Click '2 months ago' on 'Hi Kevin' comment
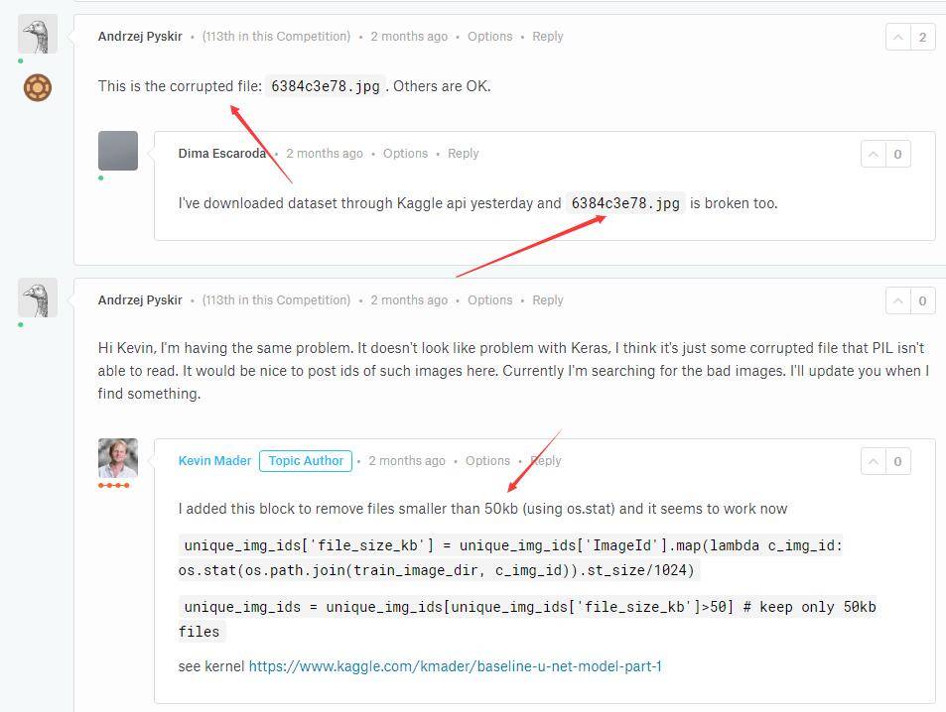This screenshot has width=946, height=712. pyautogui.click(x=409, y=300)
